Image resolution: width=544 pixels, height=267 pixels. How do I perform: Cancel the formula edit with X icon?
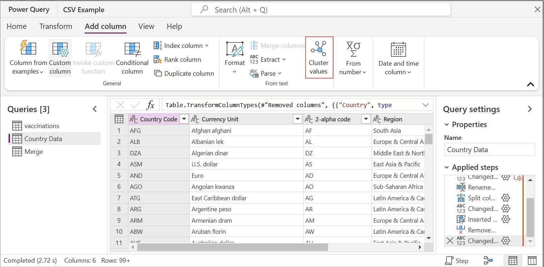point(121,105)
